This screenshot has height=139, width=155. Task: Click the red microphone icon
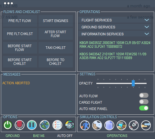coord(19,125)
